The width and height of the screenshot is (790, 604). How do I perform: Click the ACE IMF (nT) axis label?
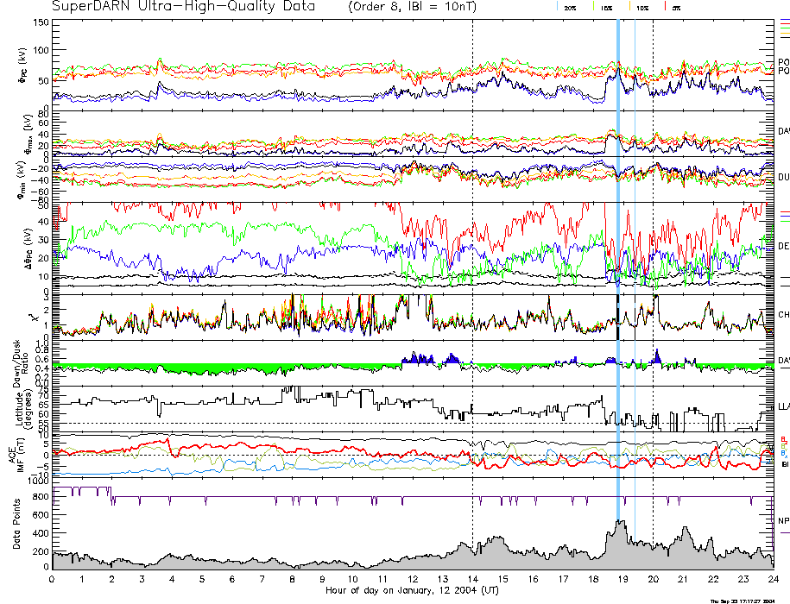coord(19,455)
